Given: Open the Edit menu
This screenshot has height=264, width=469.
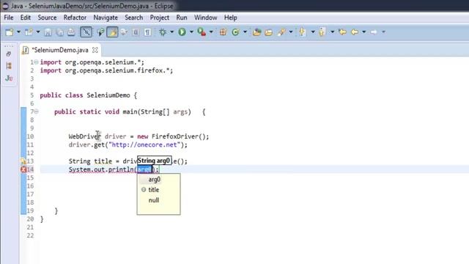Looking at the screenshot, I should [26, 18].
